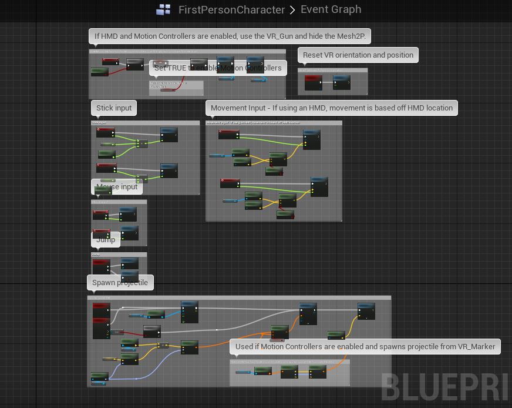
Task: Select the 'Stick input' comment bubble
Action: (x=114, y=108)
